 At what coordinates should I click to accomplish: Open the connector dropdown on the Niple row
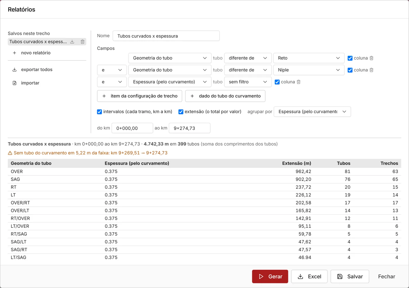[x=112, y=70]
